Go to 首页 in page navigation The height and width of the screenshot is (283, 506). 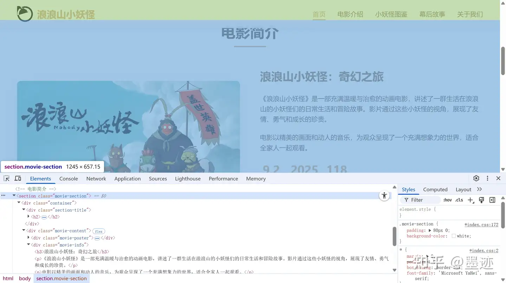click(319, 14)
